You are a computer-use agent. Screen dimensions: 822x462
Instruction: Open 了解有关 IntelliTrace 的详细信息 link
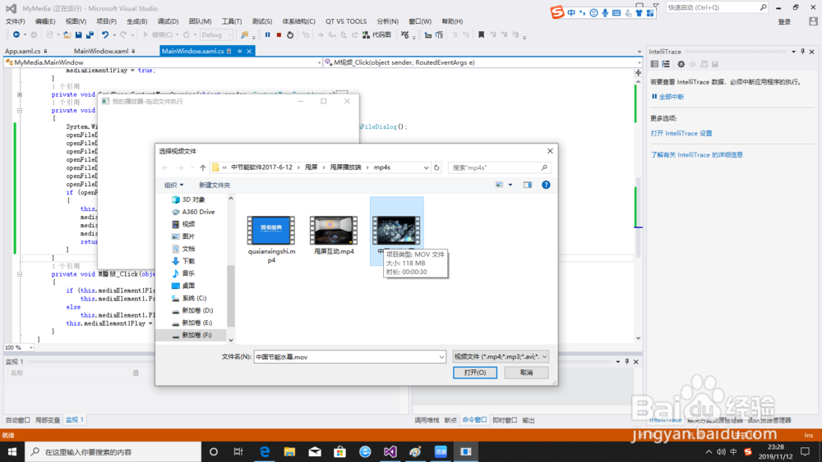click(697, 155)
